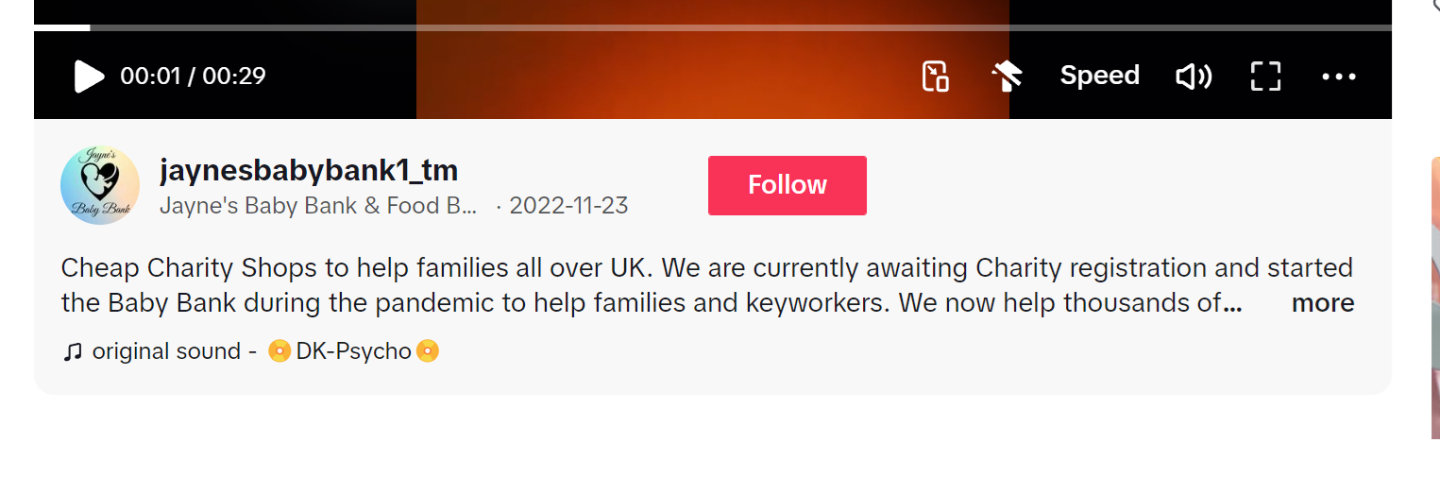The width and height of the screenshot is (1440, 477).
Task: Open the jaynesbabybank1_tm username link
Action: pos(309,170)
